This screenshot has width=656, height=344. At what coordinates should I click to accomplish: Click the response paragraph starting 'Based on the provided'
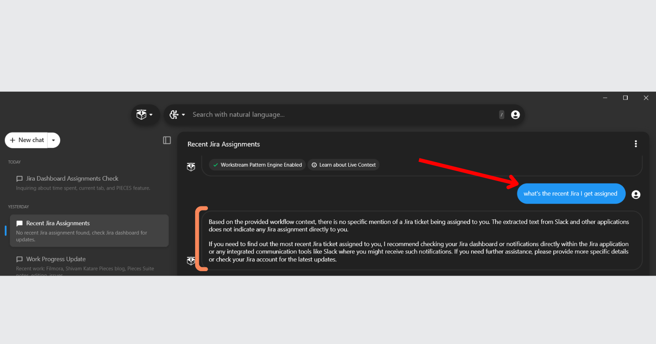pyautogui.click(x=419, y=226)
